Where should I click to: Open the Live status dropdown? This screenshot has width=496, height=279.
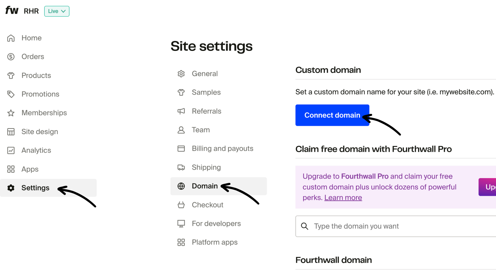[57, 11]
